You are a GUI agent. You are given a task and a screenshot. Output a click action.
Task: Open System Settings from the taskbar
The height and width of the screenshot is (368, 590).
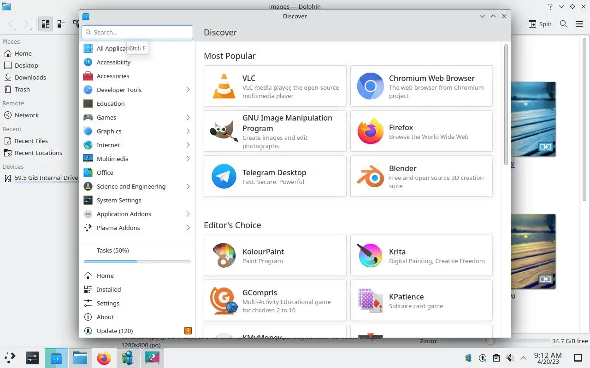pyautogui.click(x=32, y=357)
